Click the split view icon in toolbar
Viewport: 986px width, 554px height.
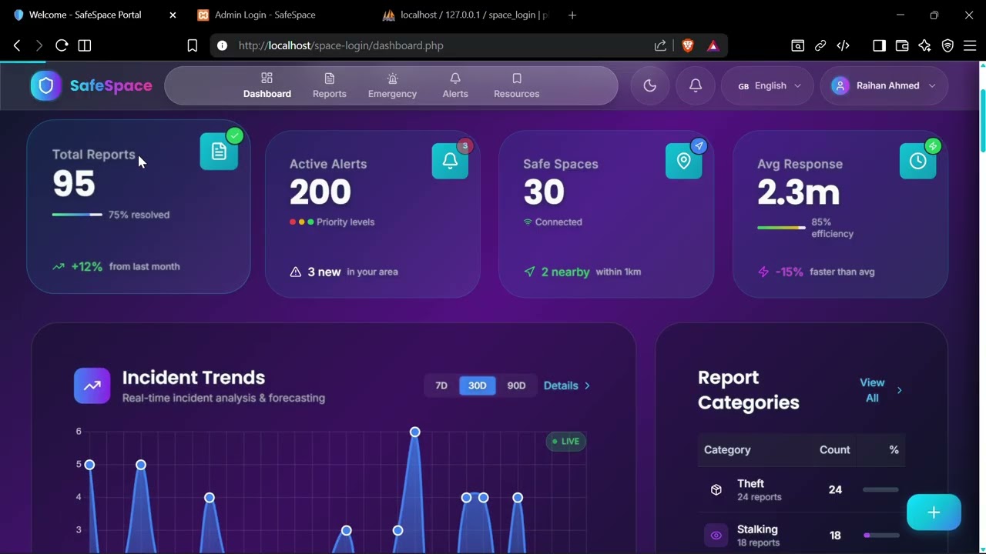(x=85, y=45)
